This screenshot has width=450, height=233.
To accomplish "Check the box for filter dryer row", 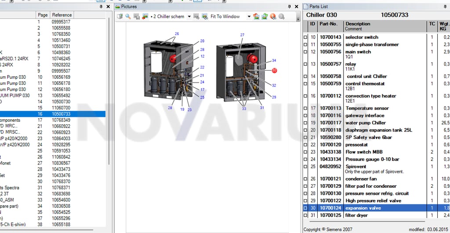I will click(x=305, y=215).
